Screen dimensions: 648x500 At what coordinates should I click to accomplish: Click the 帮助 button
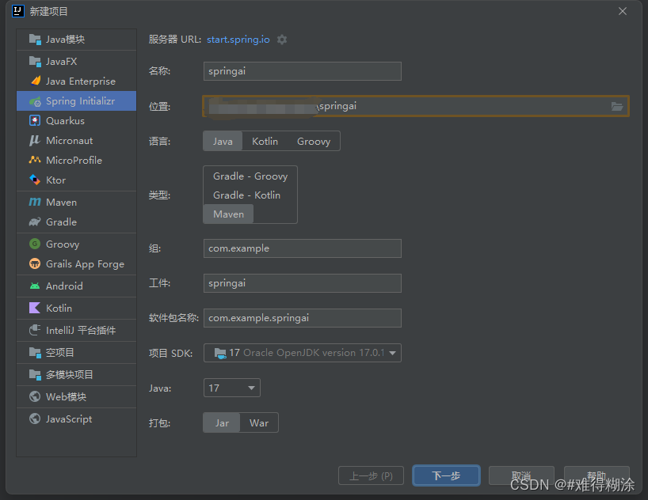click(597, 475)
